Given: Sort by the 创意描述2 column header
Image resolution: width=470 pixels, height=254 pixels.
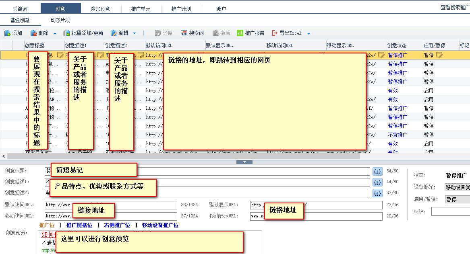Looking at the screenshot, I should tap(125, 45).
